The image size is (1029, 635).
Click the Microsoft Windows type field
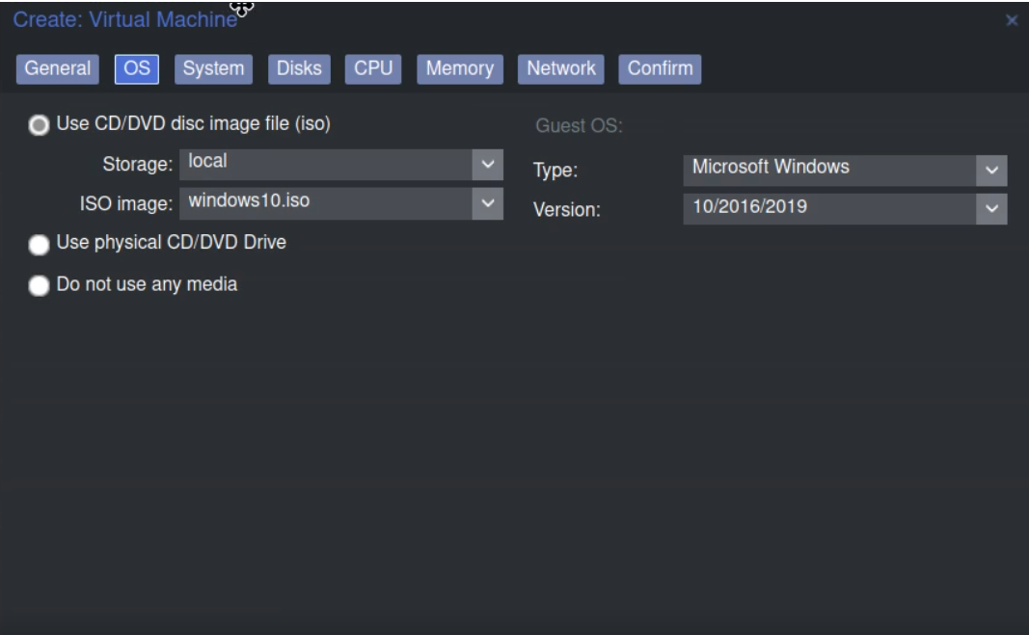click(829, 170)
